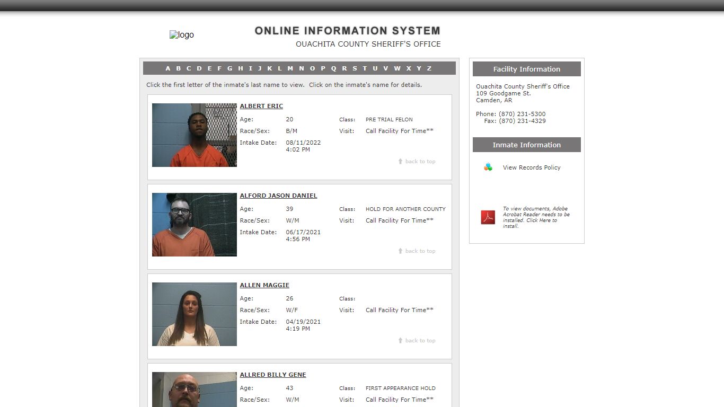
Task: Open ALLRED BILLY GENE inmate details
Action: (x=273, y=375)
